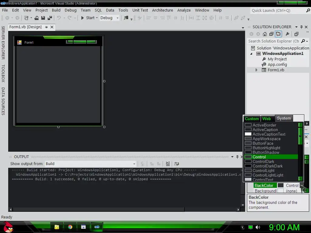Click the Open File folder icon
The image size is (311, 233).
36,18
